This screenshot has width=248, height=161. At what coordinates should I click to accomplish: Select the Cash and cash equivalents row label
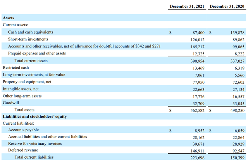(x=31, y=32)
